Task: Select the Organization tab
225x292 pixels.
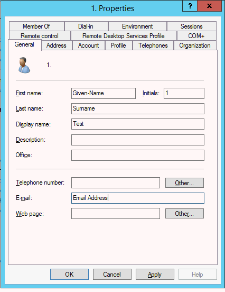Action: [195, 45]
